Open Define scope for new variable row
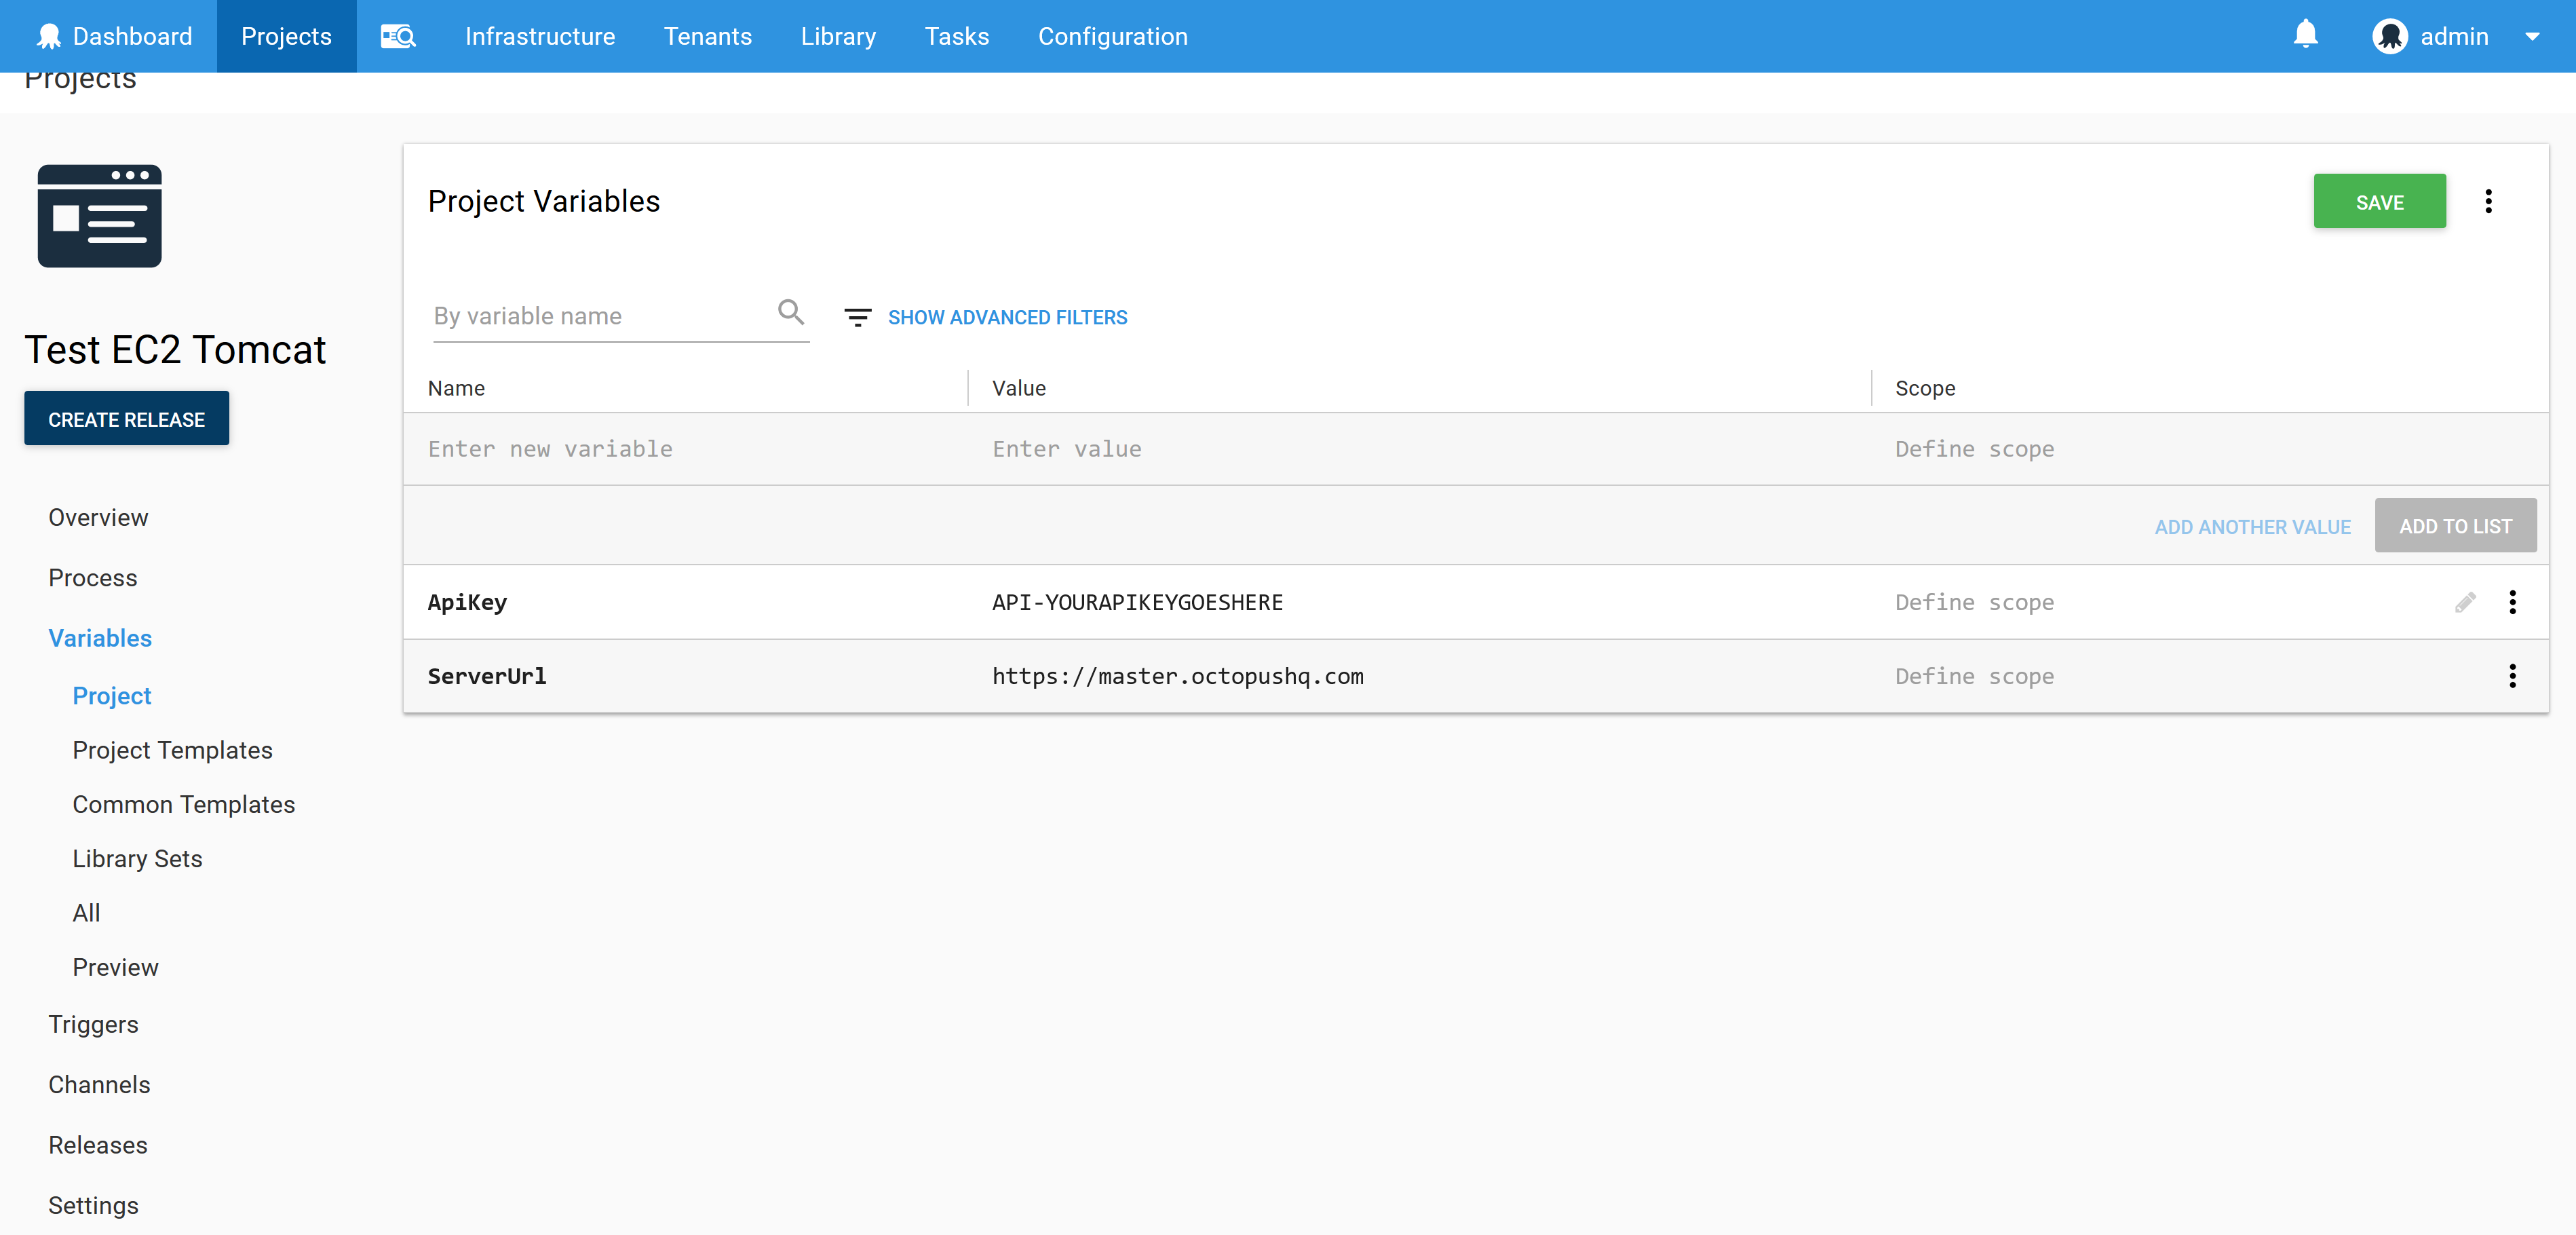 tap(1974, 449)
